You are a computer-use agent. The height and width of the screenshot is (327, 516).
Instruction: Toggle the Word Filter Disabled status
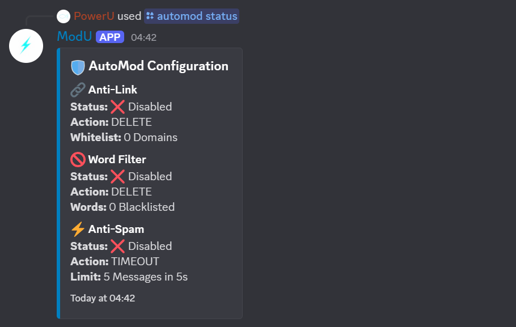point(149,176)
